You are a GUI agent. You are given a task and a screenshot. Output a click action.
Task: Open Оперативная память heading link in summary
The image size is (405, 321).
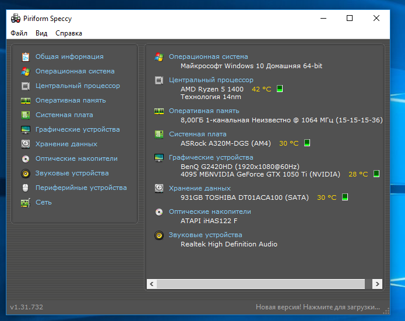click(204, 111)
